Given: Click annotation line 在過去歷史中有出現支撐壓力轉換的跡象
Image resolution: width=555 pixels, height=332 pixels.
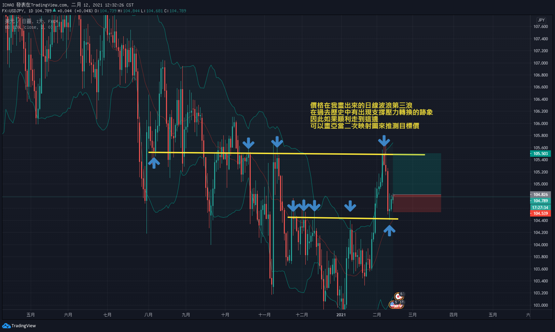Looking at the screenshot, I should (371, 112).
